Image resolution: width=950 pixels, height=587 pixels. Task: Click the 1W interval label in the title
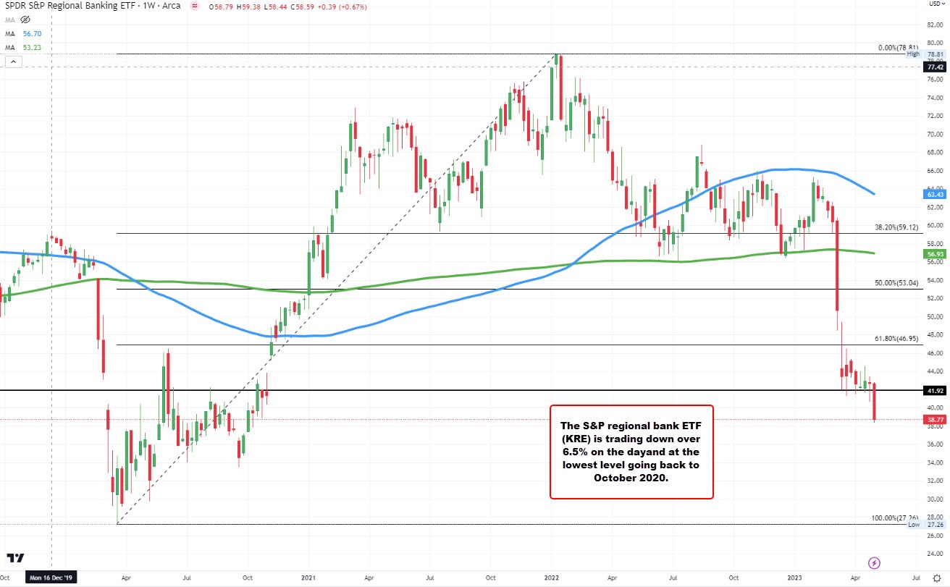148,6
